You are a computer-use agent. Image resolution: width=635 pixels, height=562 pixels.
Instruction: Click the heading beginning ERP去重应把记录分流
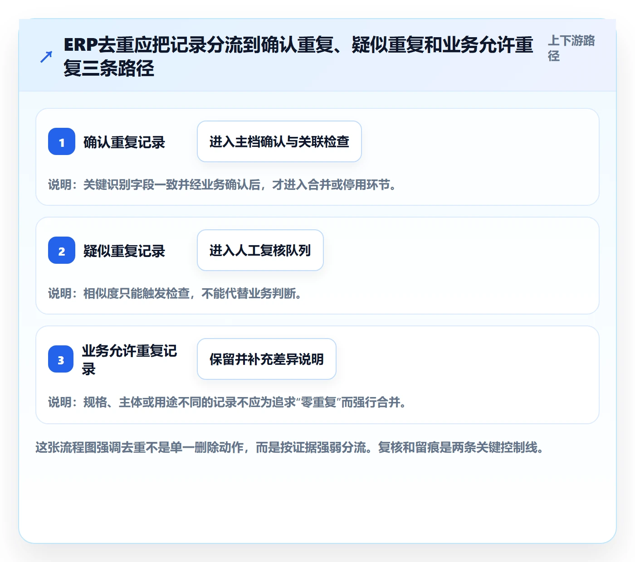(298, 57)
